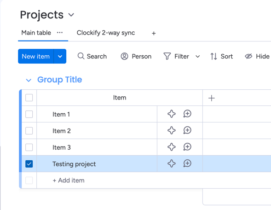Viewport: 271px width, 210px height.
Task: Toggle the select-all header checkbox
Action: pyautogui.click(x=29, y=98)
